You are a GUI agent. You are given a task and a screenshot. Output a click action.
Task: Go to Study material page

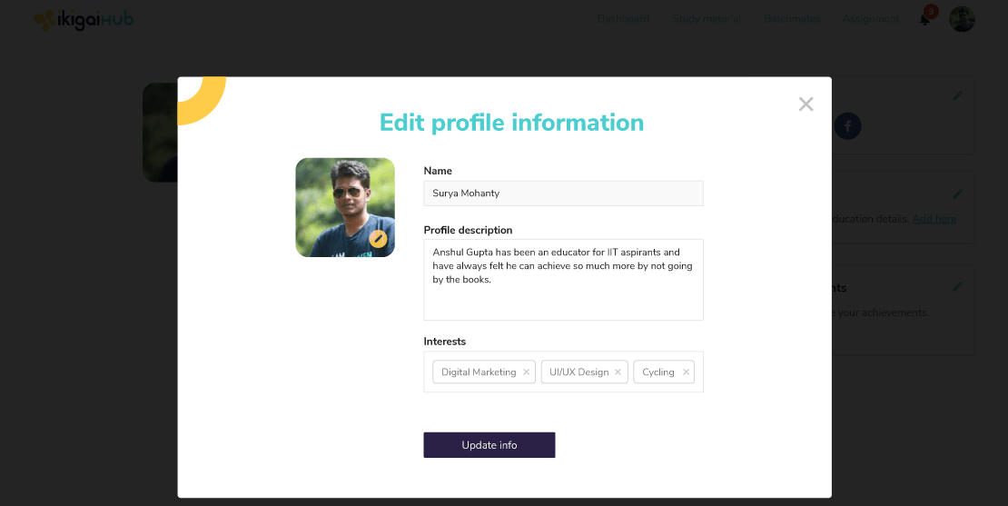(706, 19)
